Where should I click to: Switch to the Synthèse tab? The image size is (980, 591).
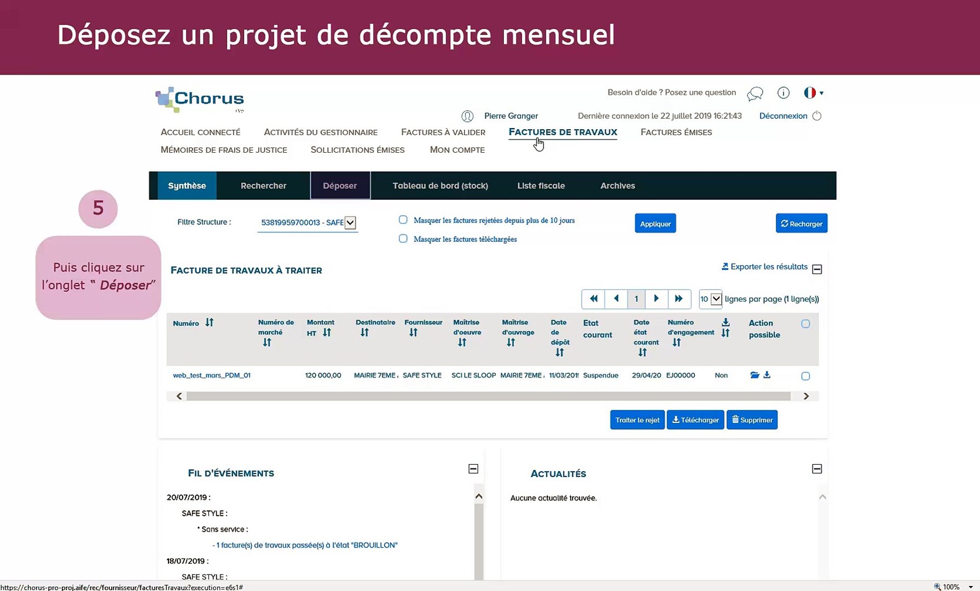point(187,186)
